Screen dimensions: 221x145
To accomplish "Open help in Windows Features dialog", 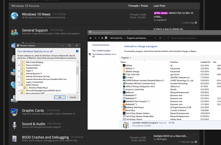I will 77,51.
